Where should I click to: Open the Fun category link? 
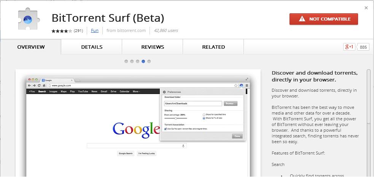point(95,30)
